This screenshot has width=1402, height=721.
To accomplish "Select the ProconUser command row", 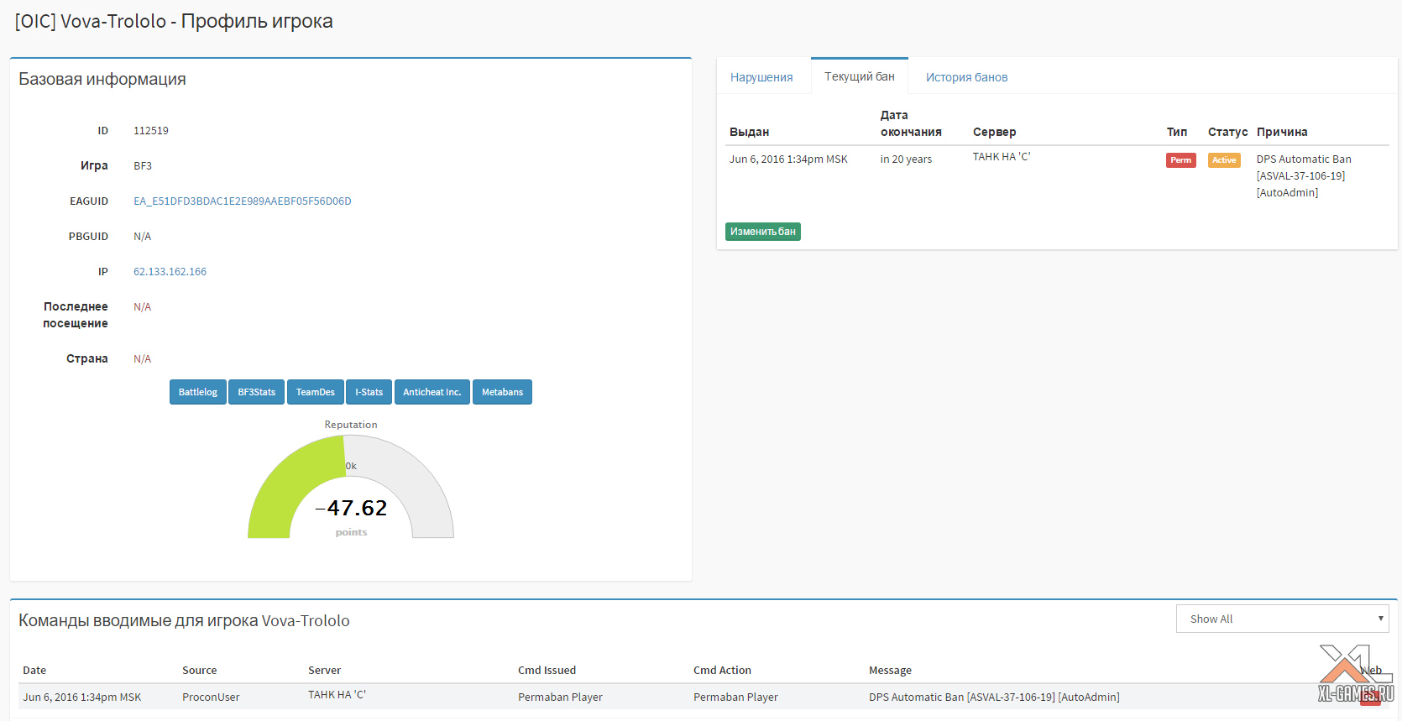I will click(x=211, y=697).
